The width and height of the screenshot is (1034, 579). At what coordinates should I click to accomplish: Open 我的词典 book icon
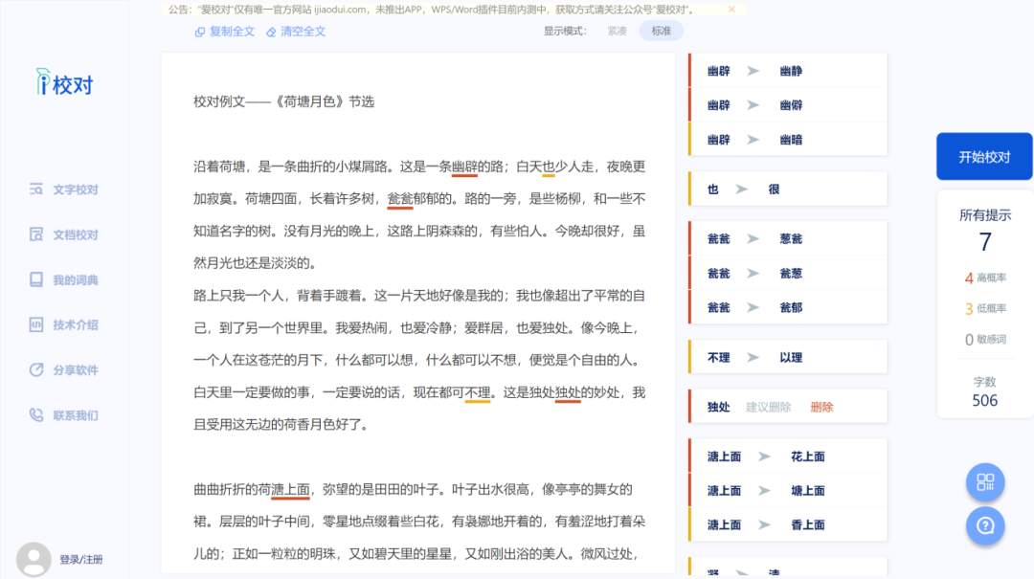point(35,279)
